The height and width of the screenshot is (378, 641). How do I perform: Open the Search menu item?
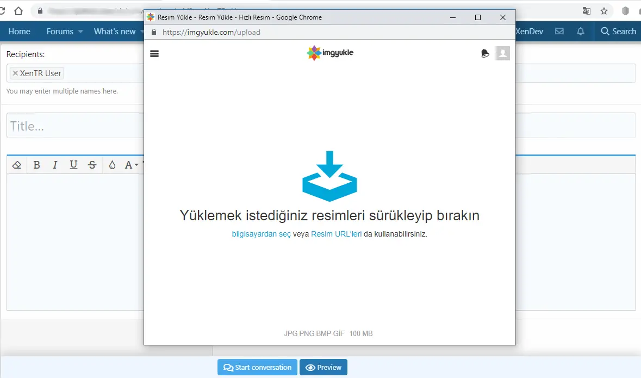pos(618,32)
